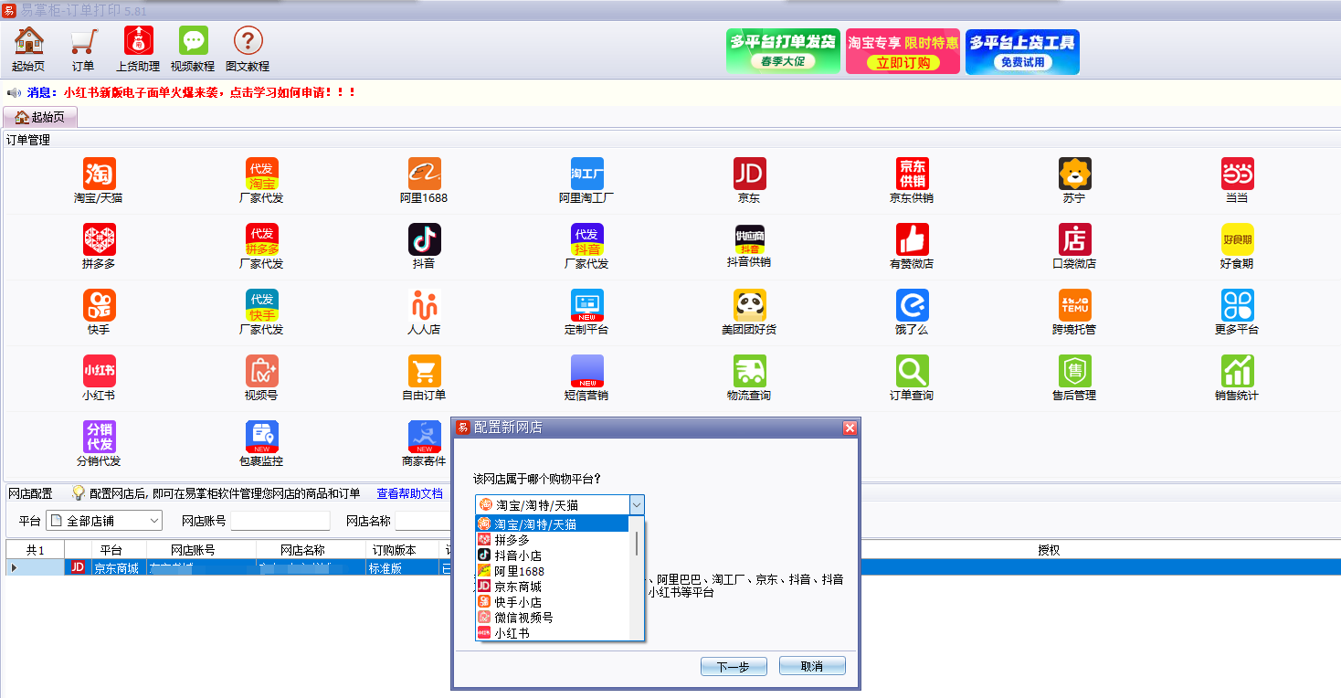
Task: Click 多平台打单发货 green banner
Action: (783, 51)
